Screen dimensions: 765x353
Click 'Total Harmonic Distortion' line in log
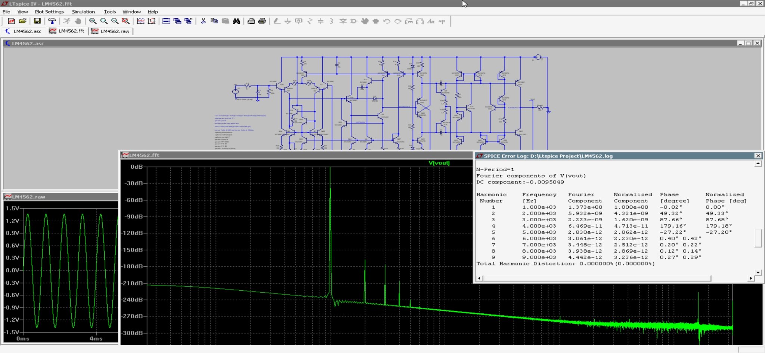[x=566, y=263]
